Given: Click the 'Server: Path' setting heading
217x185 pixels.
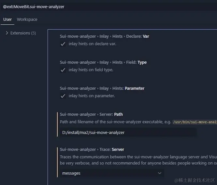Looking at the screenshot, I should coord(91,114).
